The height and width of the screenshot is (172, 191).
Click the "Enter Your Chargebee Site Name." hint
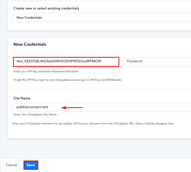35,115
